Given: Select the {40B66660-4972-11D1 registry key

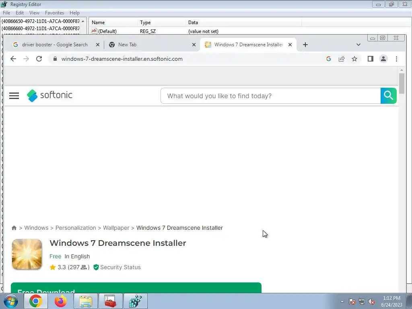Looking at the screenshot, I should (41, 29).
